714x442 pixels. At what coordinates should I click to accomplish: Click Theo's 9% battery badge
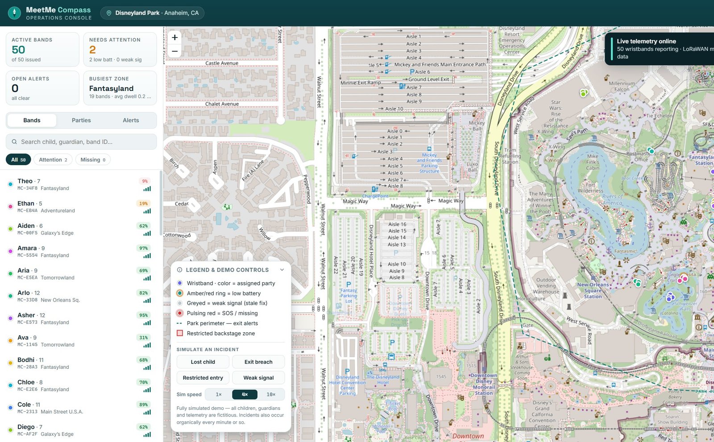pyautogui.click(x=145, y=181)
